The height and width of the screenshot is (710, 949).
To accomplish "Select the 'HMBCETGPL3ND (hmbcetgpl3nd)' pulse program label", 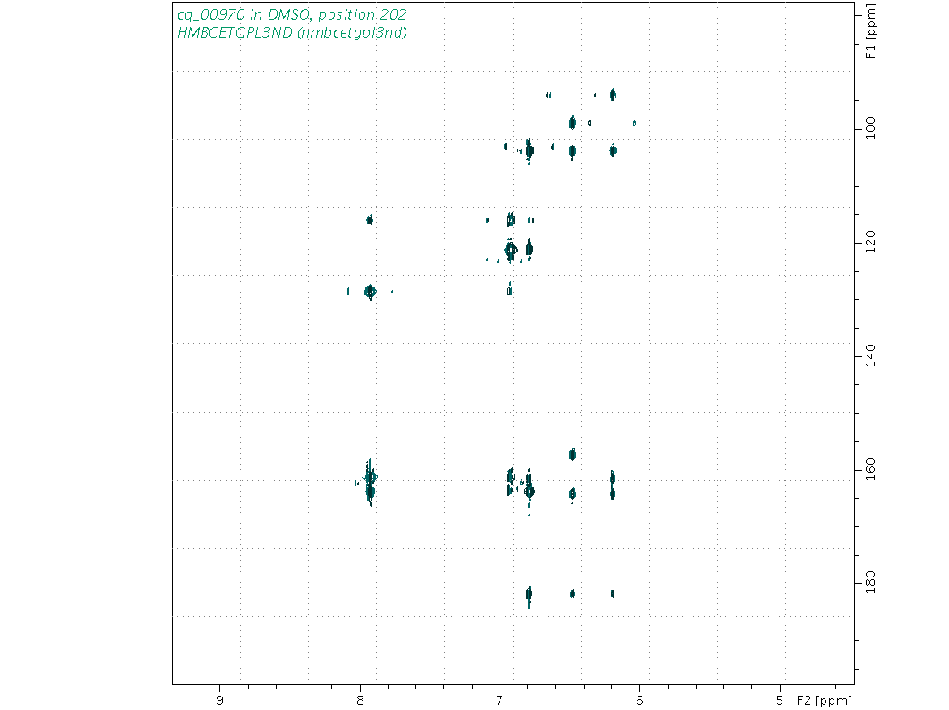I will [292, 33].
